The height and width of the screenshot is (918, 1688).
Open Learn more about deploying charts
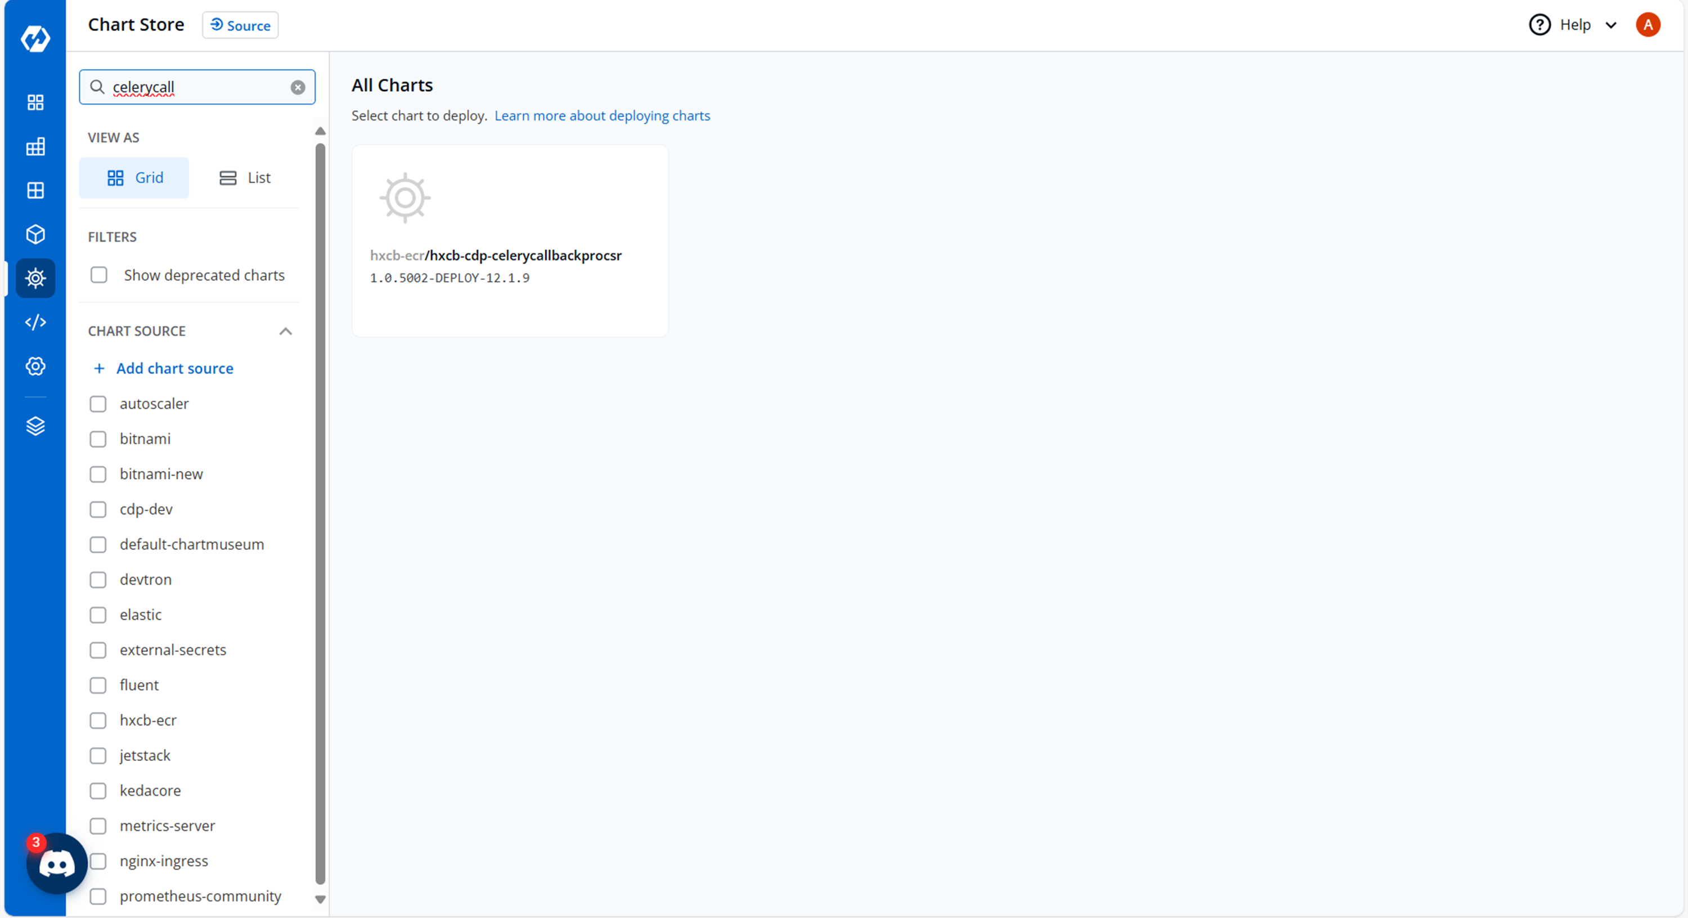[x=601, y=115]
